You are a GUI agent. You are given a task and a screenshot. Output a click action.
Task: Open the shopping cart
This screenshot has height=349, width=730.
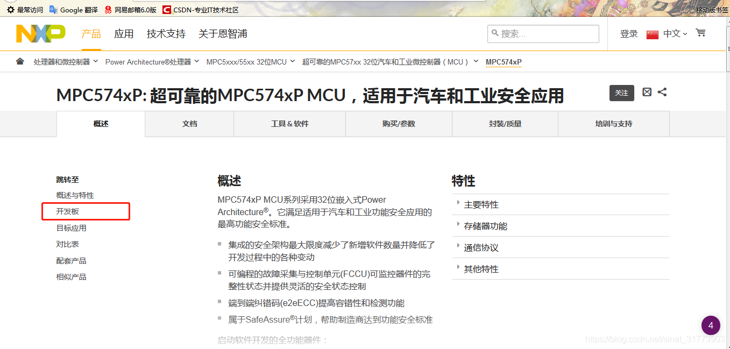[700, 33]
